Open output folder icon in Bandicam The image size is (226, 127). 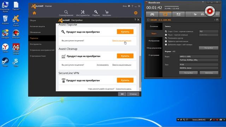[x=195, y=14]
